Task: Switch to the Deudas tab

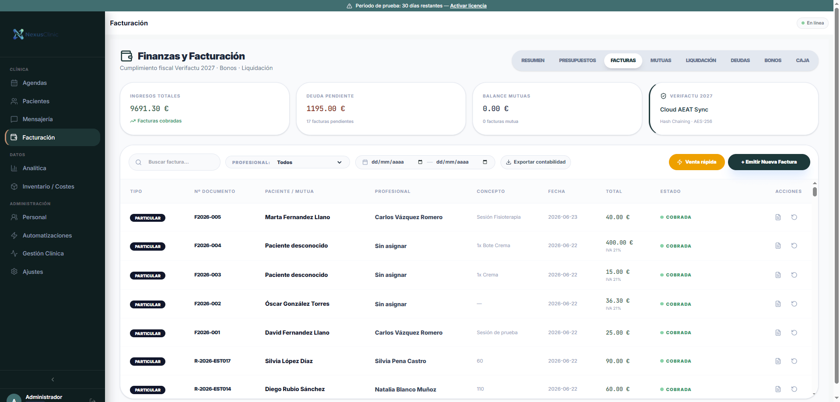Action: (x=740, y=60)
